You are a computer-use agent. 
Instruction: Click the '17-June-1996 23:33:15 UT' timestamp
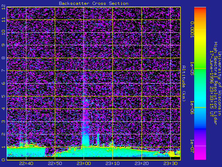coord(212,83)
